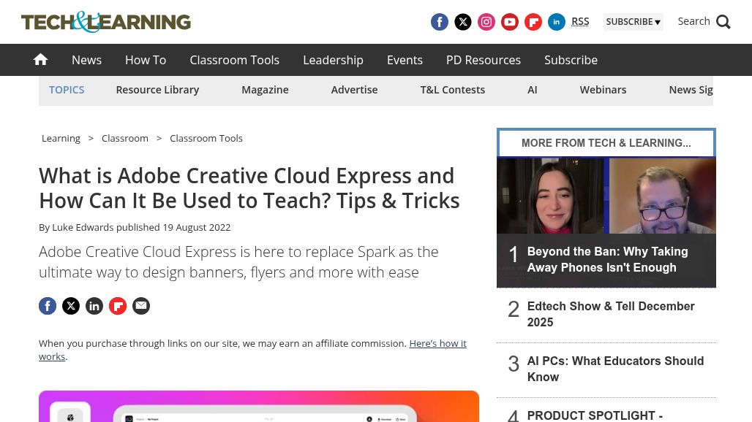Go to Resource Library topic
Image resolution: width=752 pixels, height=422 pixels.
tap(157, 90)
